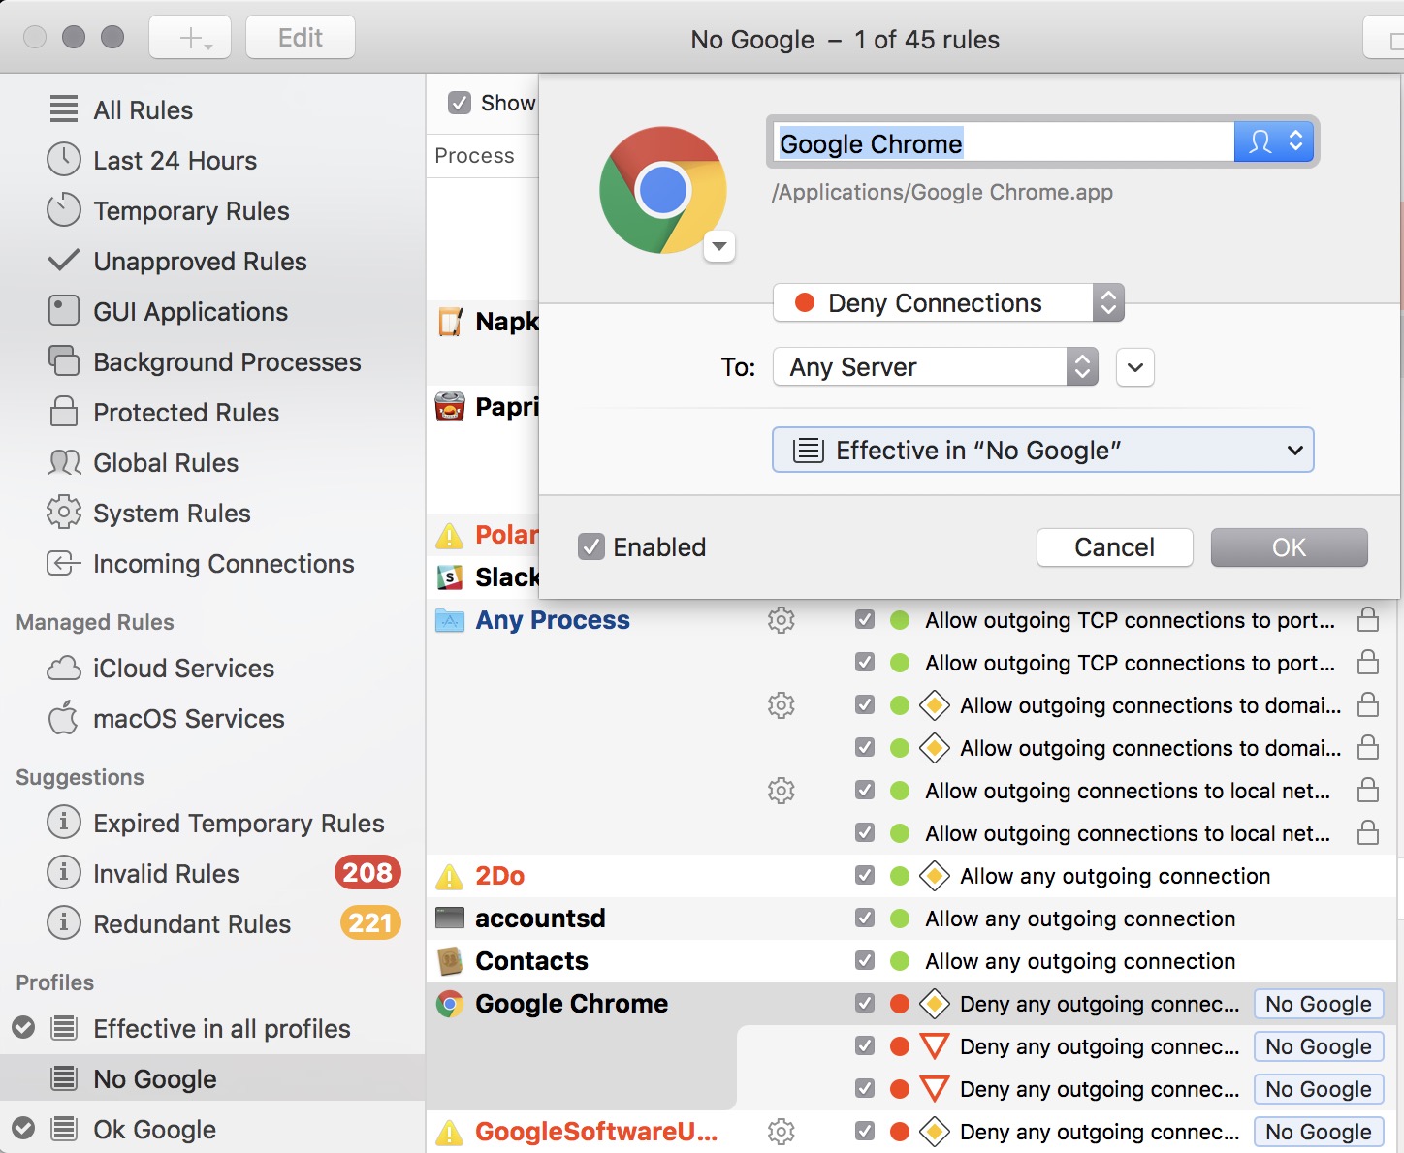Select the Last 24 Hours clock icon
This screenshot has width=1404, height=1153.
pyautogui.click(x=64, y=160)
